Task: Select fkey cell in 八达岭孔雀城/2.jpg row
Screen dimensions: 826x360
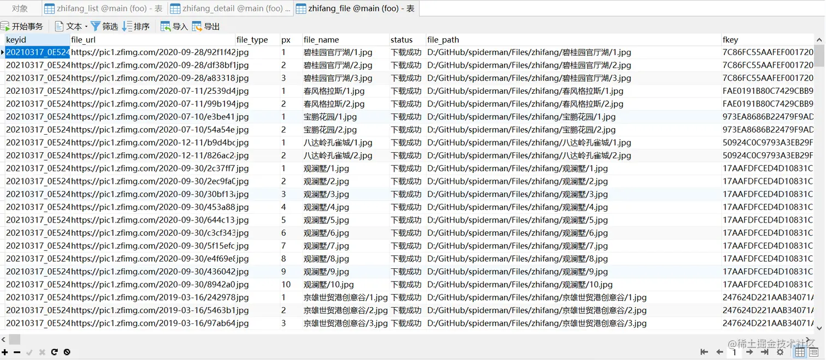Action: coord(768,155)
